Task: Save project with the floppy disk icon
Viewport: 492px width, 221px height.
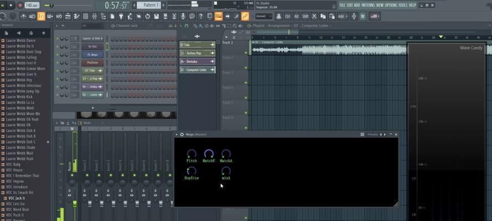Action: click(156, 16)
